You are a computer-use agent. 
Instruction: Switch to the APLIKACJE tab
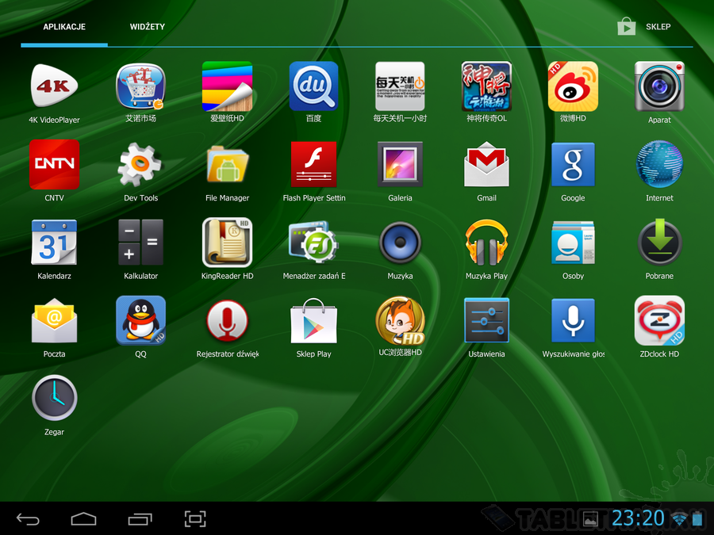click(x=64, y=27)
